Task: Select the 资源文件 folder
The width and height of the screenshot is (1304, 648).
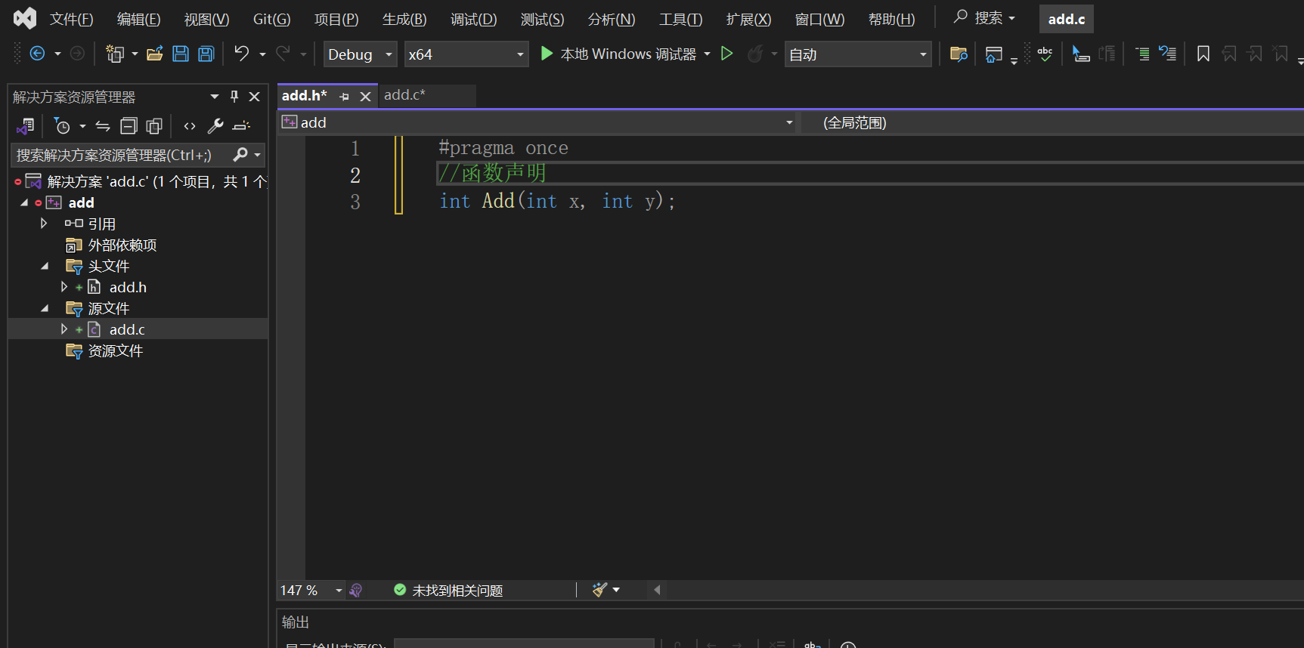Action: pos(116,350)
